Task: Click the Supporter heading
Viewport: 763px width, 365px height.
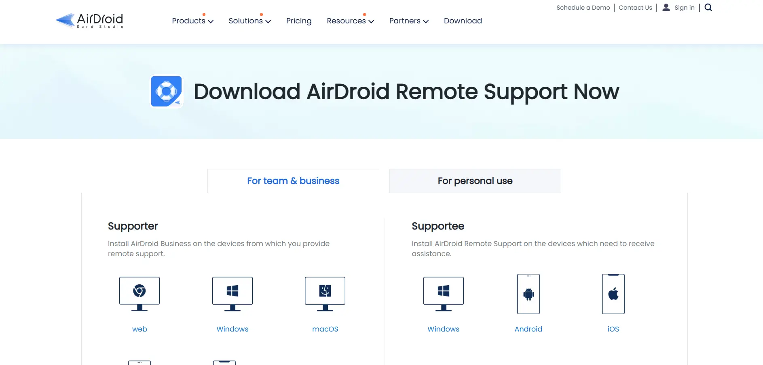Action: (133, 226)
